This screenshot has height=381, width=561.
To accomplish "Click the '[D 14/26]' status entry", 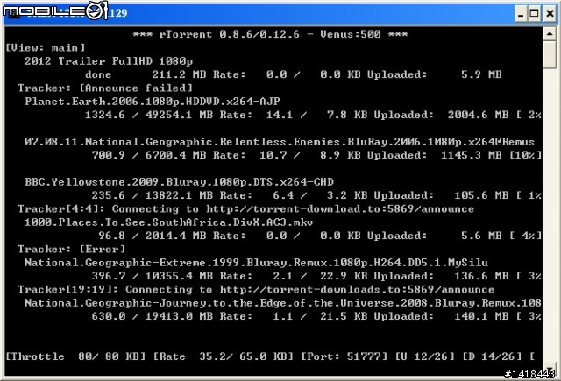I will point(493,356).
